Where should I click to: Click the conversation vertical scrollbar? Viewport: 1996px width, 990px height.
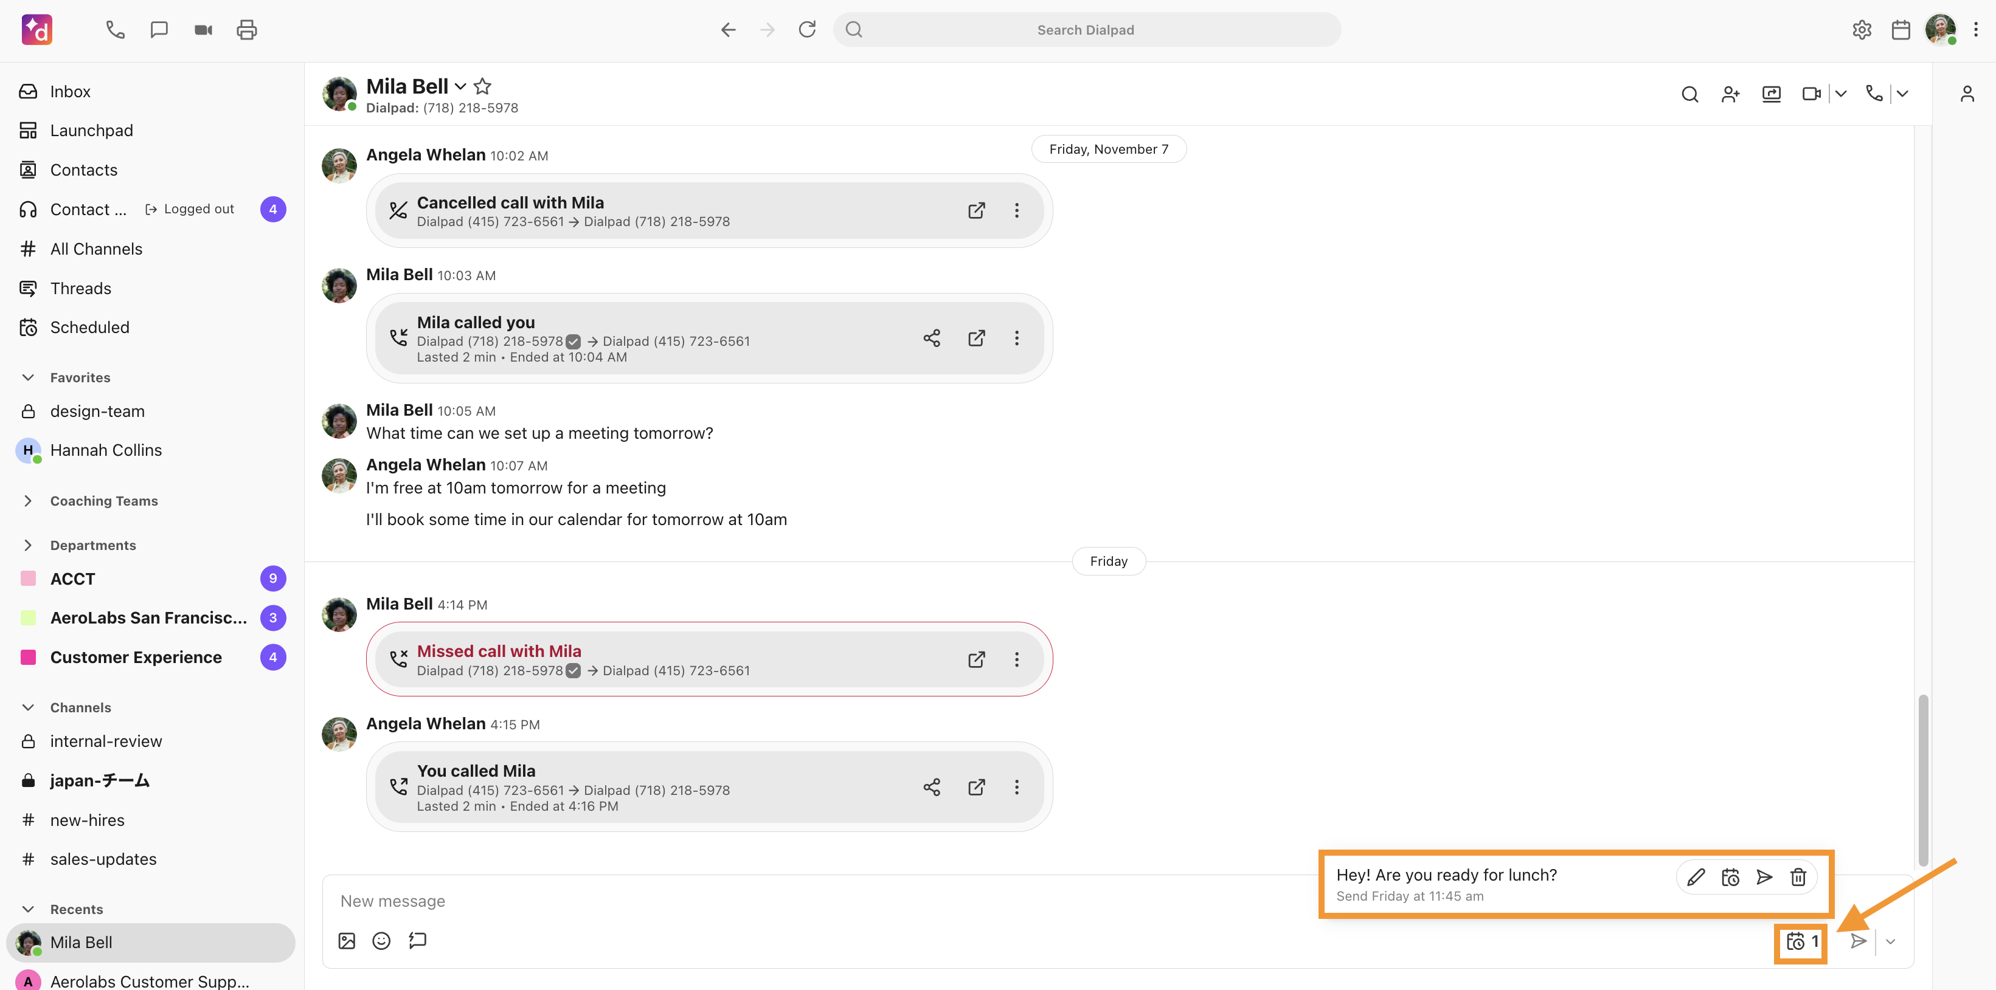[x=1922, y=780]
